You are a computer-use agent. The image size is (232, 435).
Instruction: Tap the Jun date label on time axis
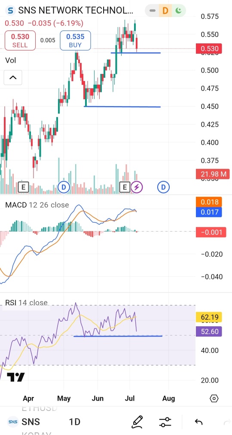pyautogui.click(x=98, y=398)
